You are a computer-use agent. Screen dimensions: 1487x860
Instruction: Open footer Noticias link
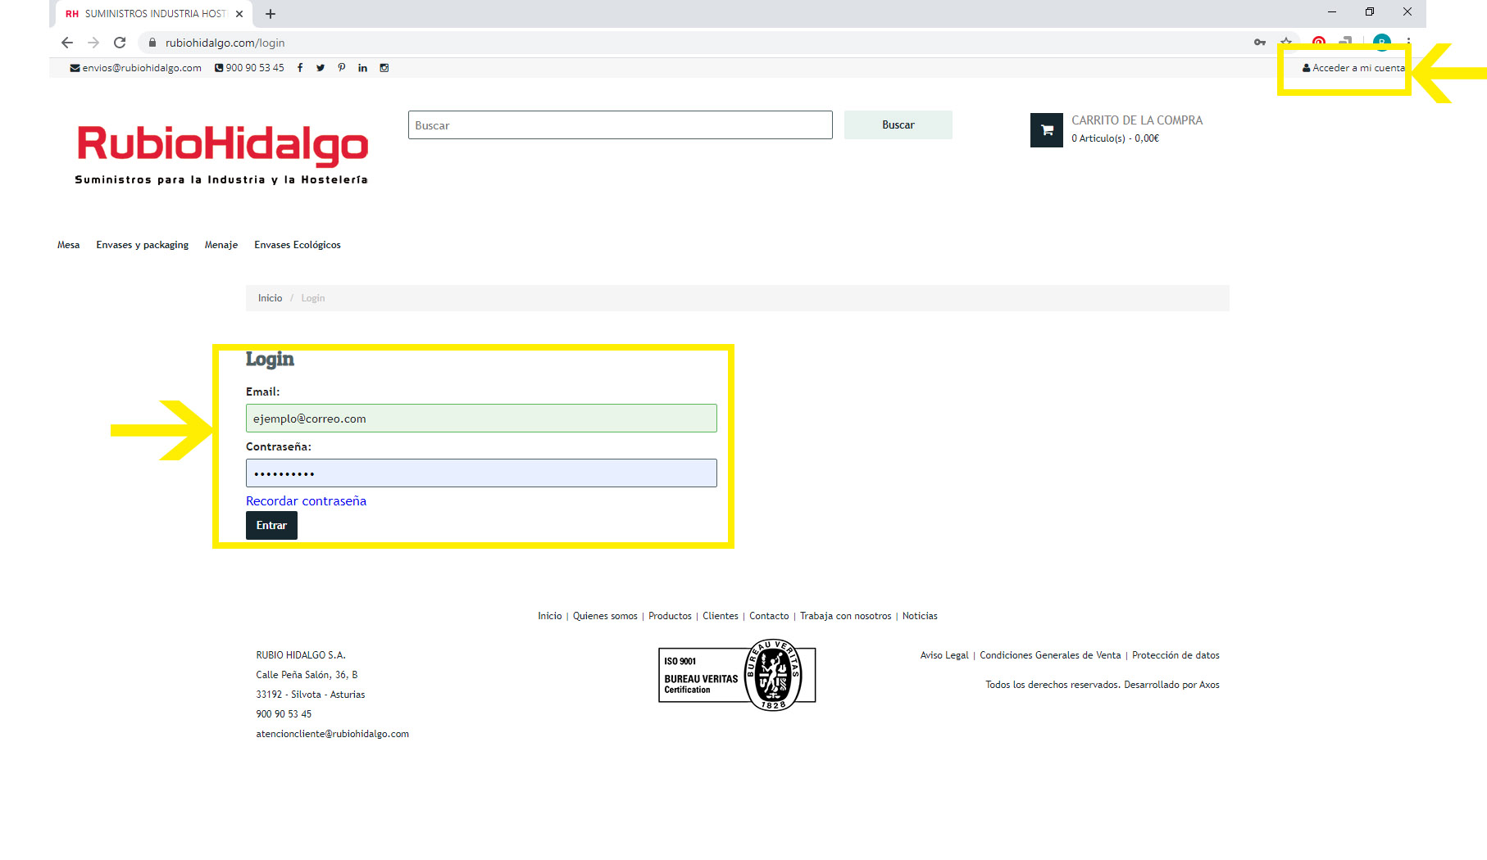[920, 616]
